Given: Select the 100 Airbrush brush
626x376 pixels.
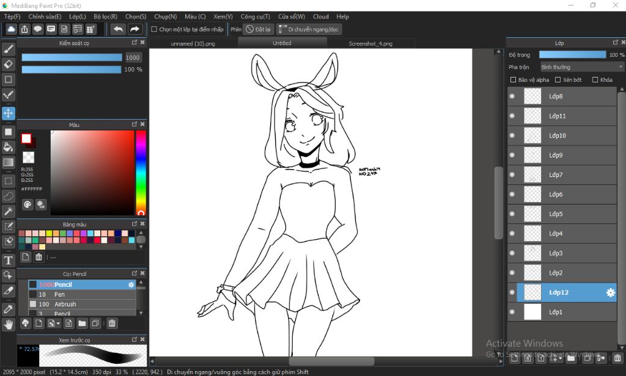Looking at the screenshot, I should (x=82, y=304).
